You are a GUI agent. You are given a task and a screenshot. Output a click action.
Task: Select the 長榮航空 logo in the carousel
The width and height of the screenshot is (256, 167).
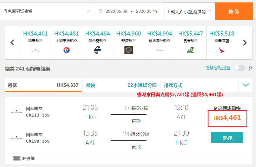191,50
